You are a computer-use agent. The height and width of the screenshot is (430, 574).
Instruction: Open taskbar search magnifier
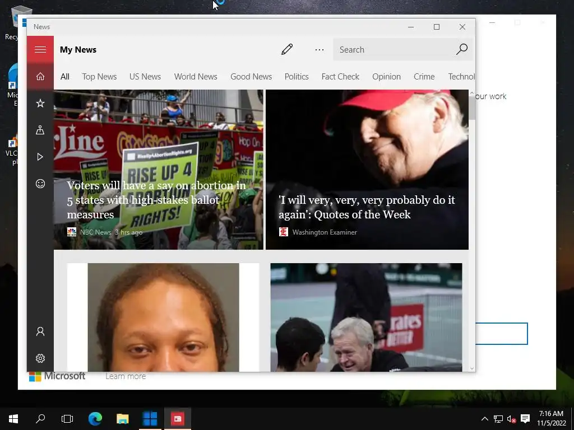[x=40, y=419]
